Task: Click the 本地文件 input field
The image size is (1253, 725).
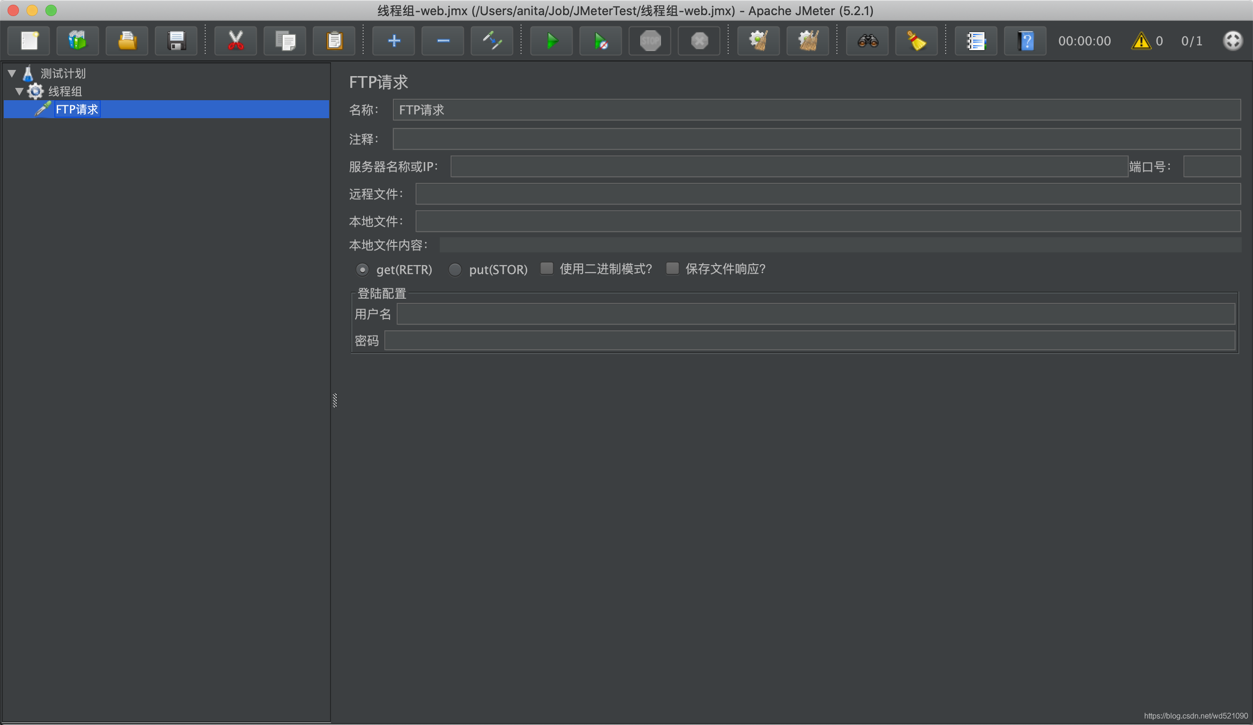Action: click(828, 221)
